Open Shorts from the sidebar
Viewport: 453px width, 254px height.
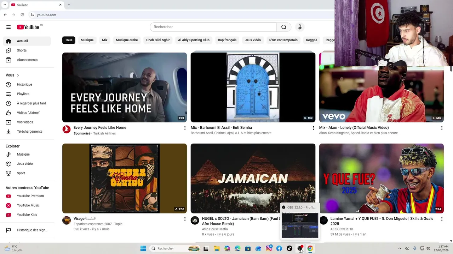point(27,50)
